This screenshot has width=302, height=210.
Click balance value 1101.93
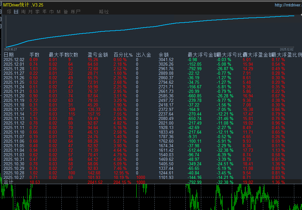[166, 177]
